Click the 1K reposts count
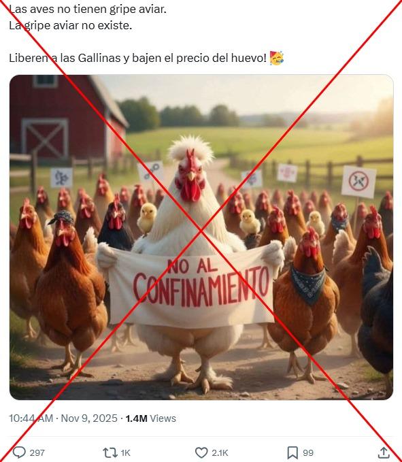 click(125, 452)
